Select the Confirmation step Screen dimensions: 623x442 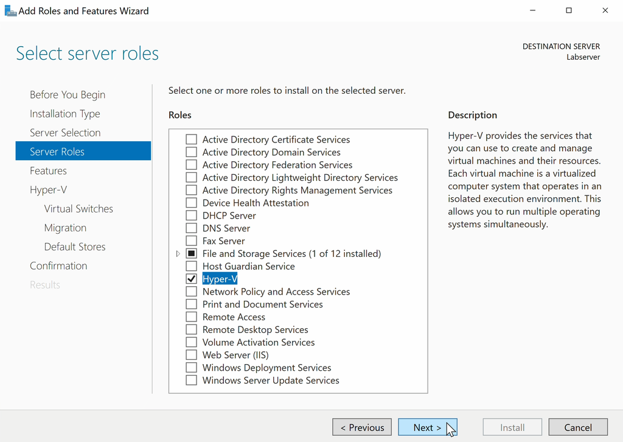click(58, 265)
